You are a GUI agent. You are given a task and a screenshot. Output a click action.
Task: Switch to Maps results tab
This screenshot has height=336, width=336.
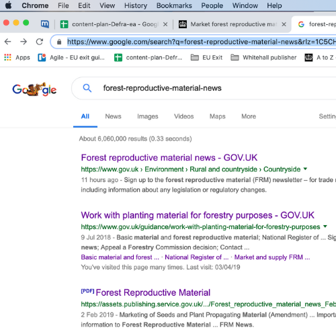pos(218,116)
